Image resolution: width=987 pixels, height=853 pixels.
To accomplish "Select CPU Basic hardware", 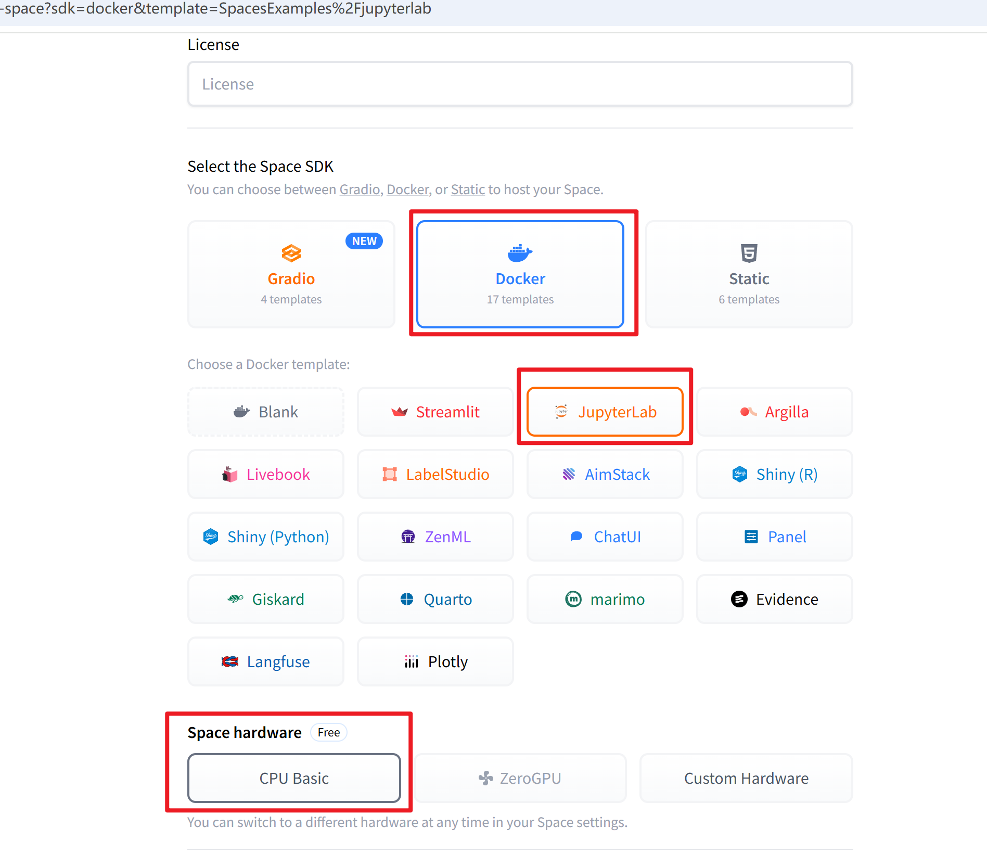I will pos(294,778).
